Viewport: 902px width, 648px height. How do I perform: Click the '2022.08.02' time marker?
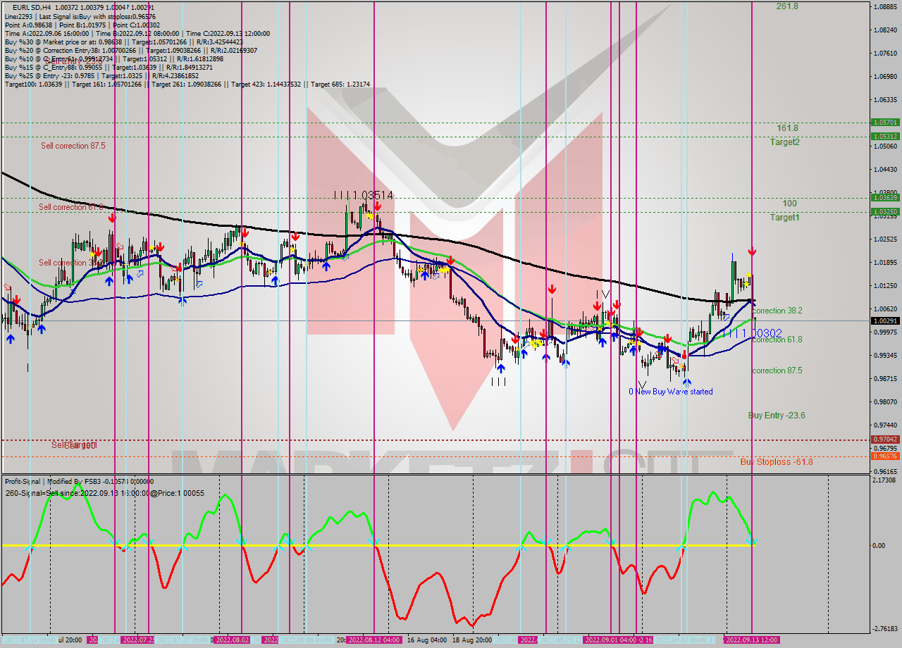(230, 640)
